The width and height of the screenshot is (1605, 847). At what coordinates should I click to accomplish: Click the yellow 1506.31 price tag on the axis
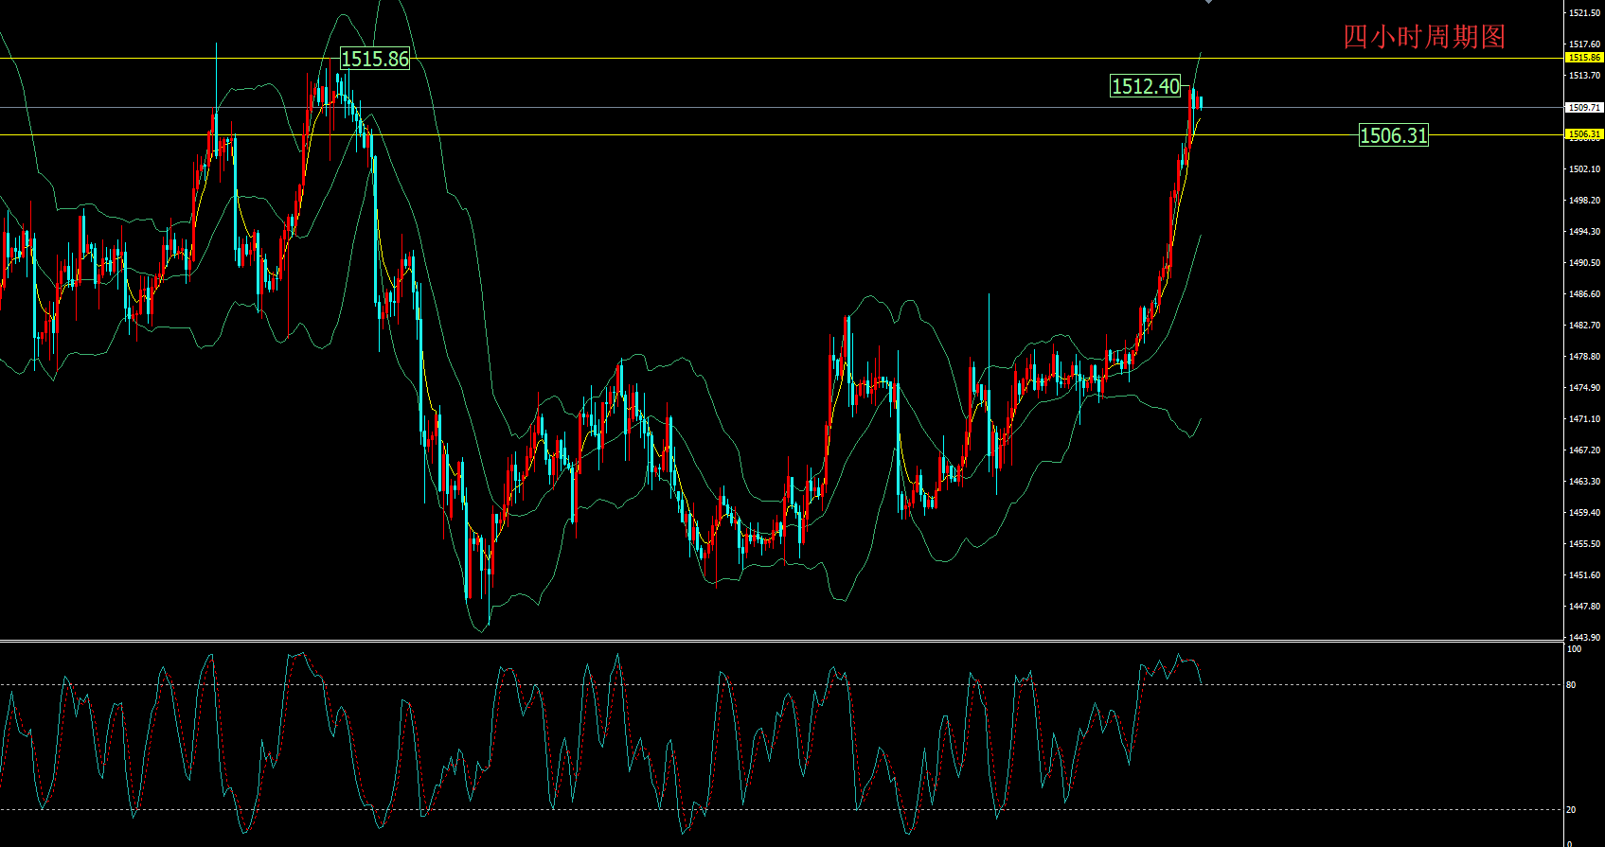pyautogui.click(x=1584, y=134)
